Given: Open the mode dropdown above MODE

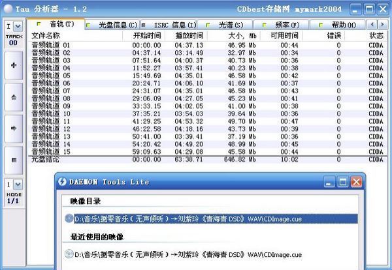Looking at the screenshot, I should click(x=18, y=185).
